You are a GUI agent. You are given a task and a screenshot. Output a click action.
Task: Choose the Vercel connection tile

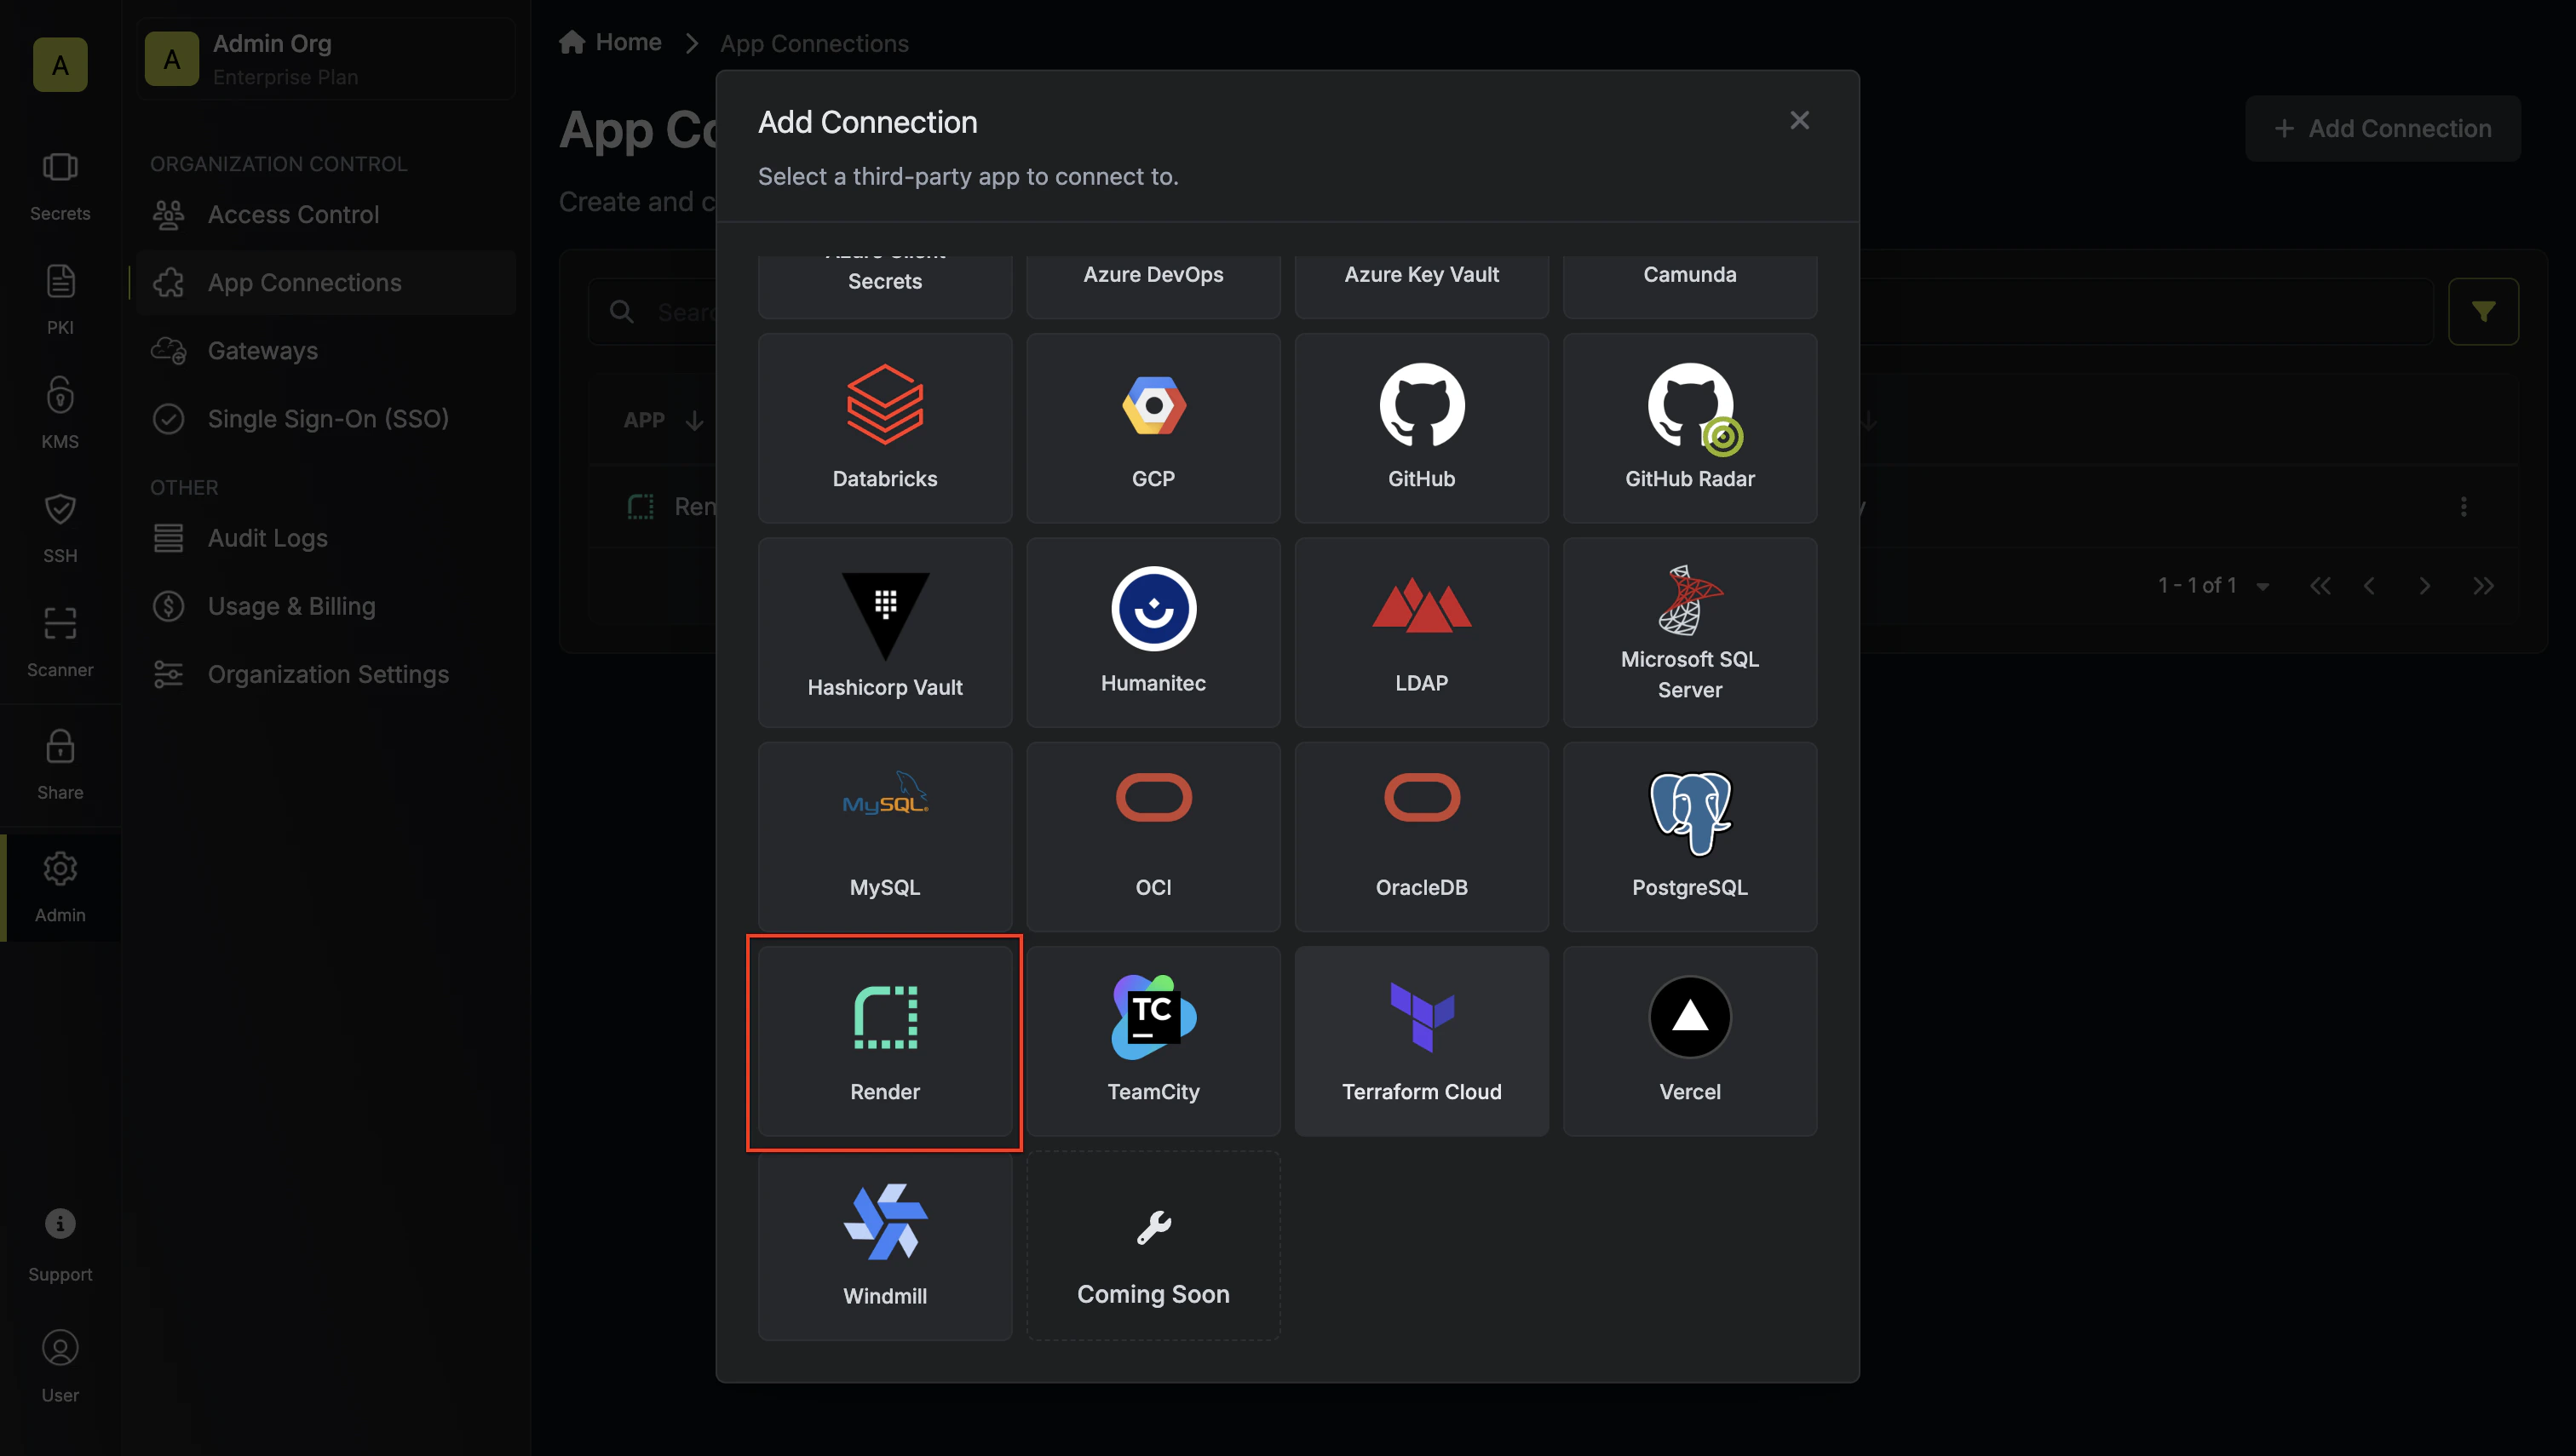tap(1688, 1041)
